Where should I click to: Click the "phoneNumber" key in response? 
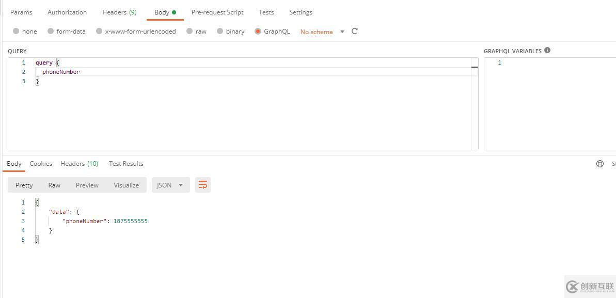coord(85,221)
